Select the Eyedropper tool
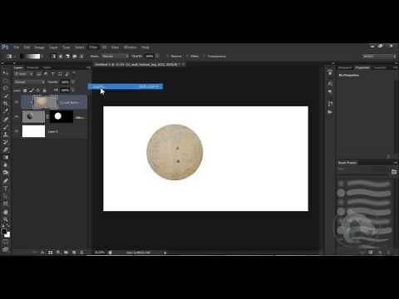399x299 pixels. (5, 111)
